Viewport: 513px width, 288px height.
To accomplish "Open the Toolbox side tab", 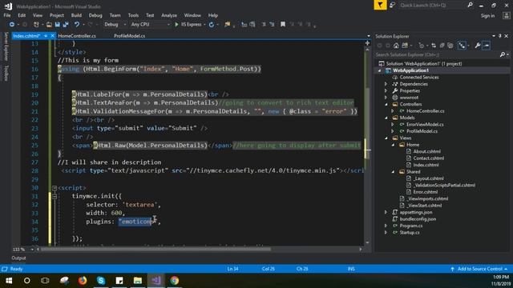I will coord(6,73).
